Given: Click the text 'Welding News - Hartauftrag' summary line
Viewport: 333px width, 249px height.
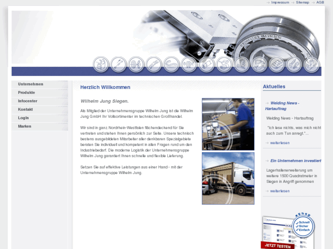Looking at the screenshot, I should [289, 118].
